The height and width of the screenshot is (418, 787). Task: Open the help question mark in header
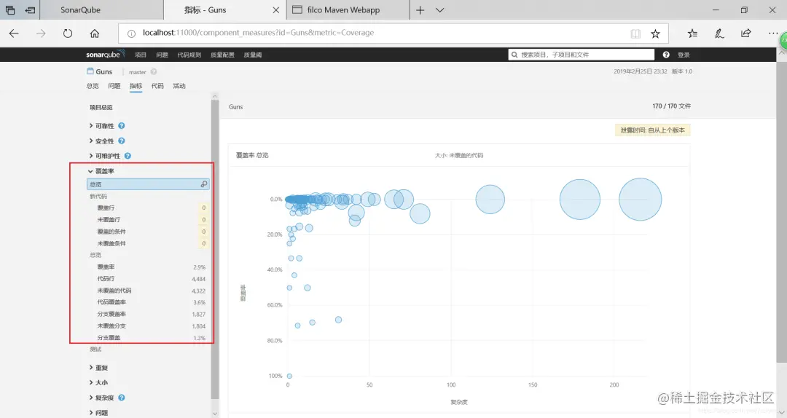tap(666, 55)
